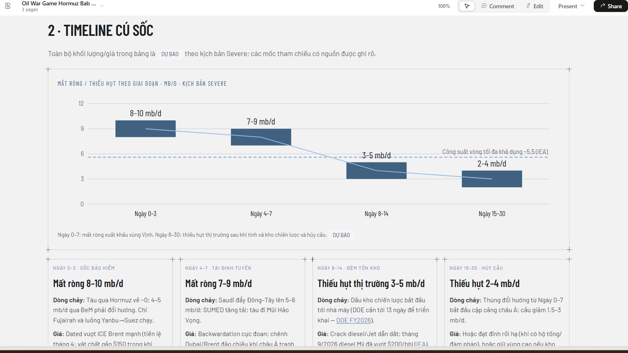Viewport: 628px width, 353px height.
Task: Click the y-axis value 12
Action: pyautogui.click(x=81, y=104)
